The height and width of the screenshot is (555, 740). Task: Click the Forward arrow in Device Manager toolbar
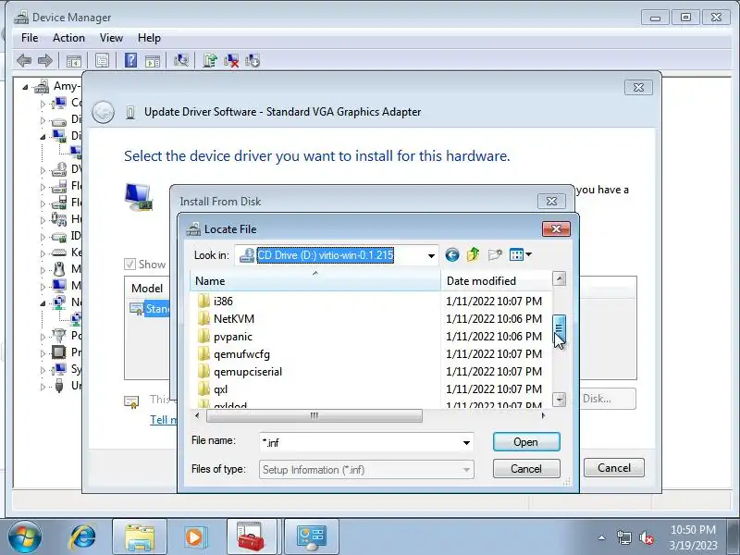[x=44, y=60]
